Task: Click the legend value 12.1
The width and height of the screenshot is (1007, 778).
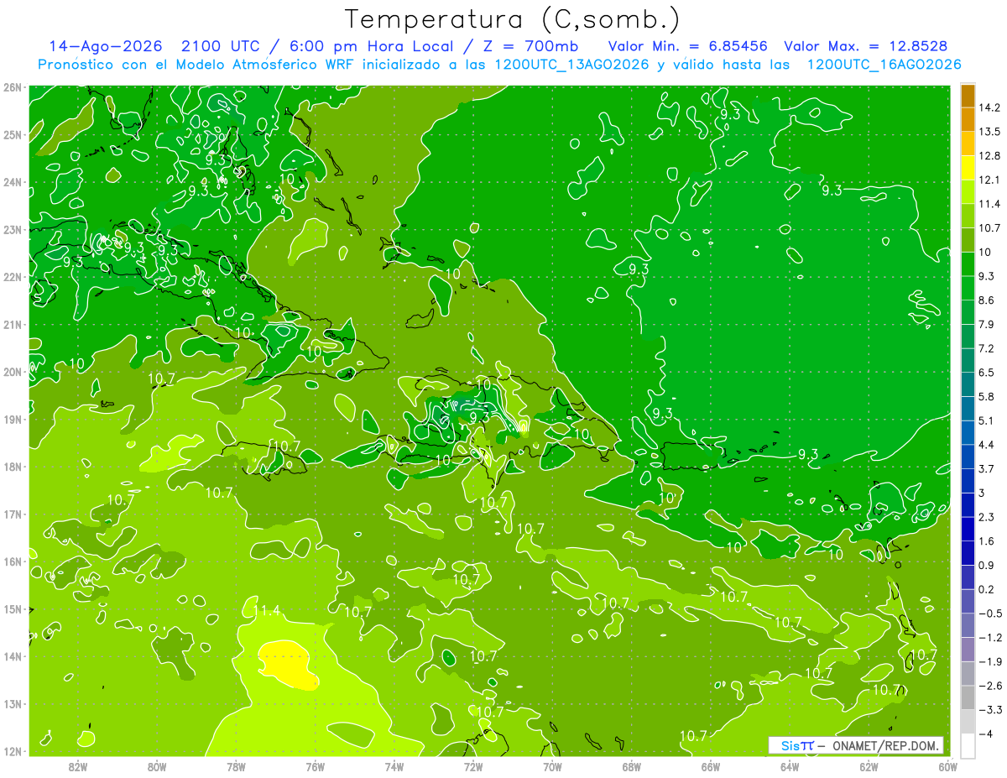Action: tap(989, 180)
